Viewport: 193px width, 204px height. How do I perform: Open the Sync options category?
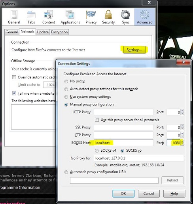pyautogui.click(x=125, y=17)
